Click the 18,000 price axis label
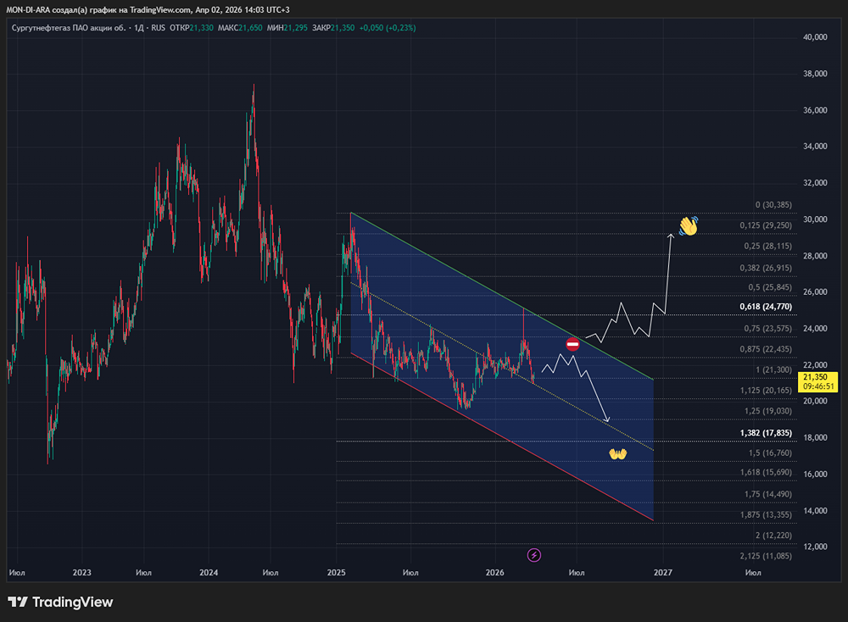 [x=815, y=438]
